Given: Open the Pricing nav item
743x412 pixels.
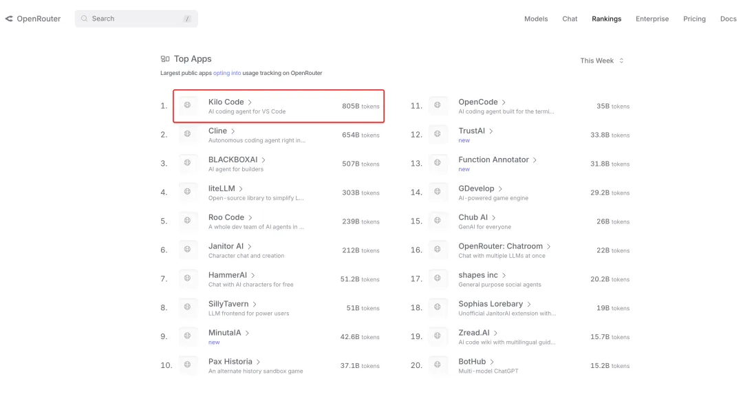Looking at the screenshot, I should coord(694,19).
